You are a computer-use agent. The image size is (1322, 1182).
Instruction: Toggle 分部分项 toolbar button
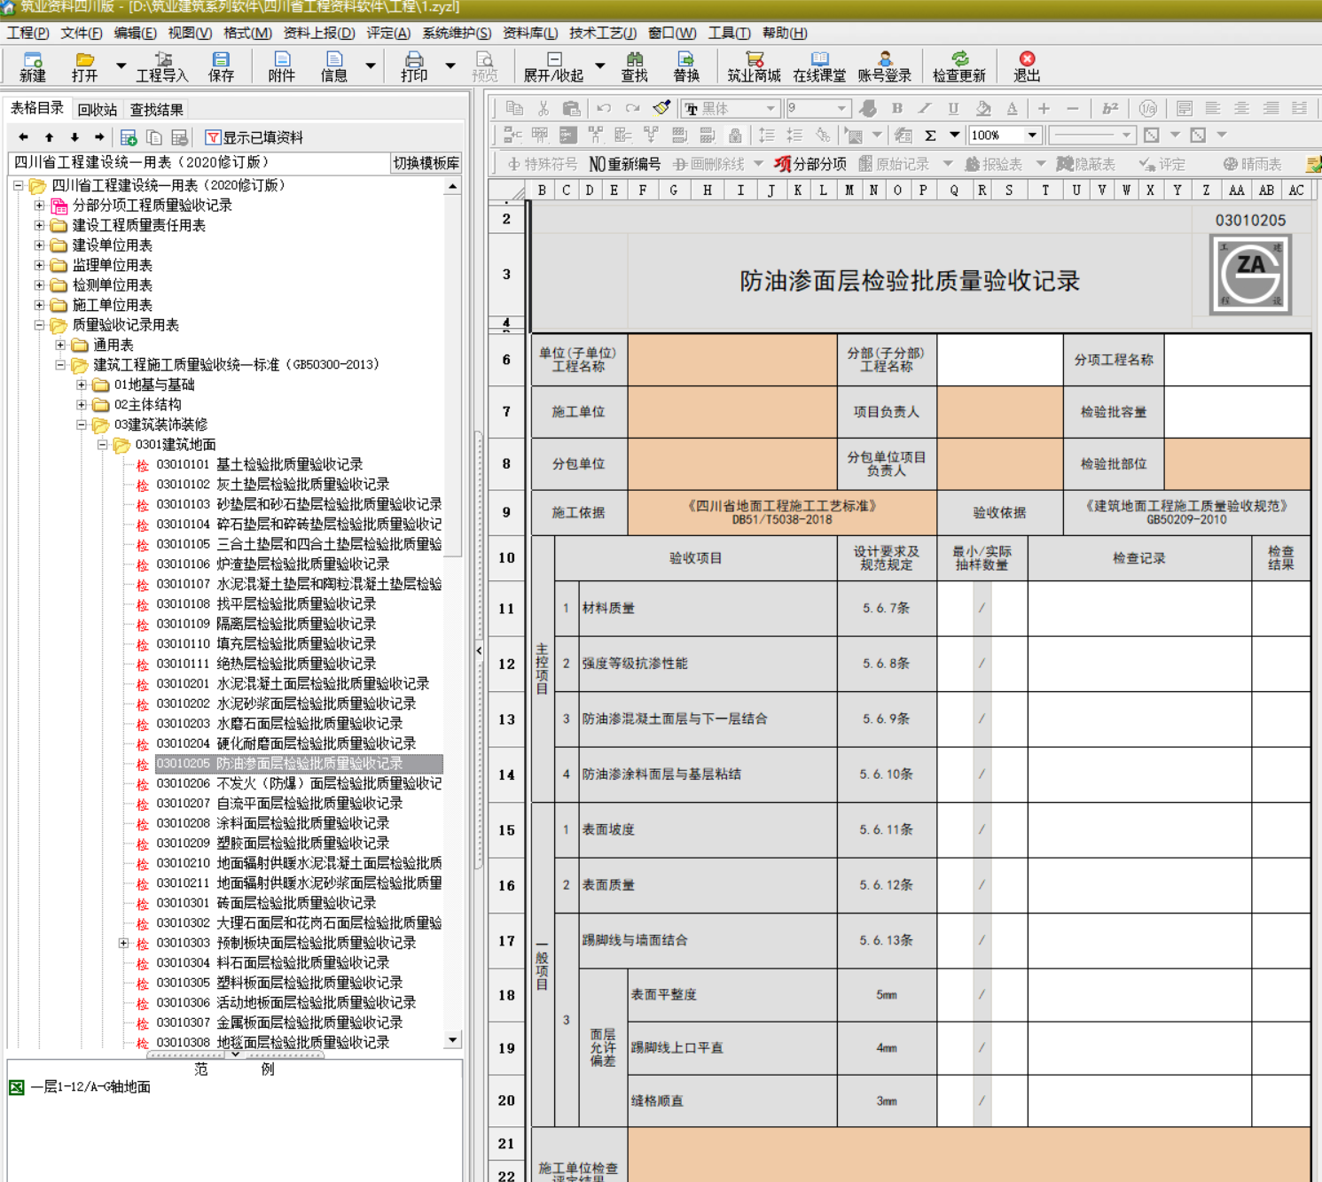[810, 164]
